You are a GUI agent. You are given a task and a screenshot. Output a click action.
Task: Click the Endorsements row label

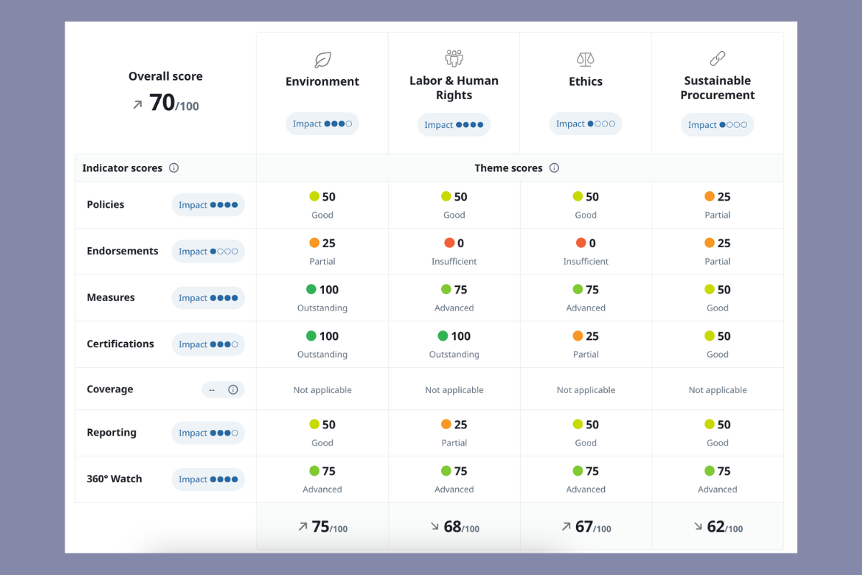pyautogui.click(x=122, y=252)
